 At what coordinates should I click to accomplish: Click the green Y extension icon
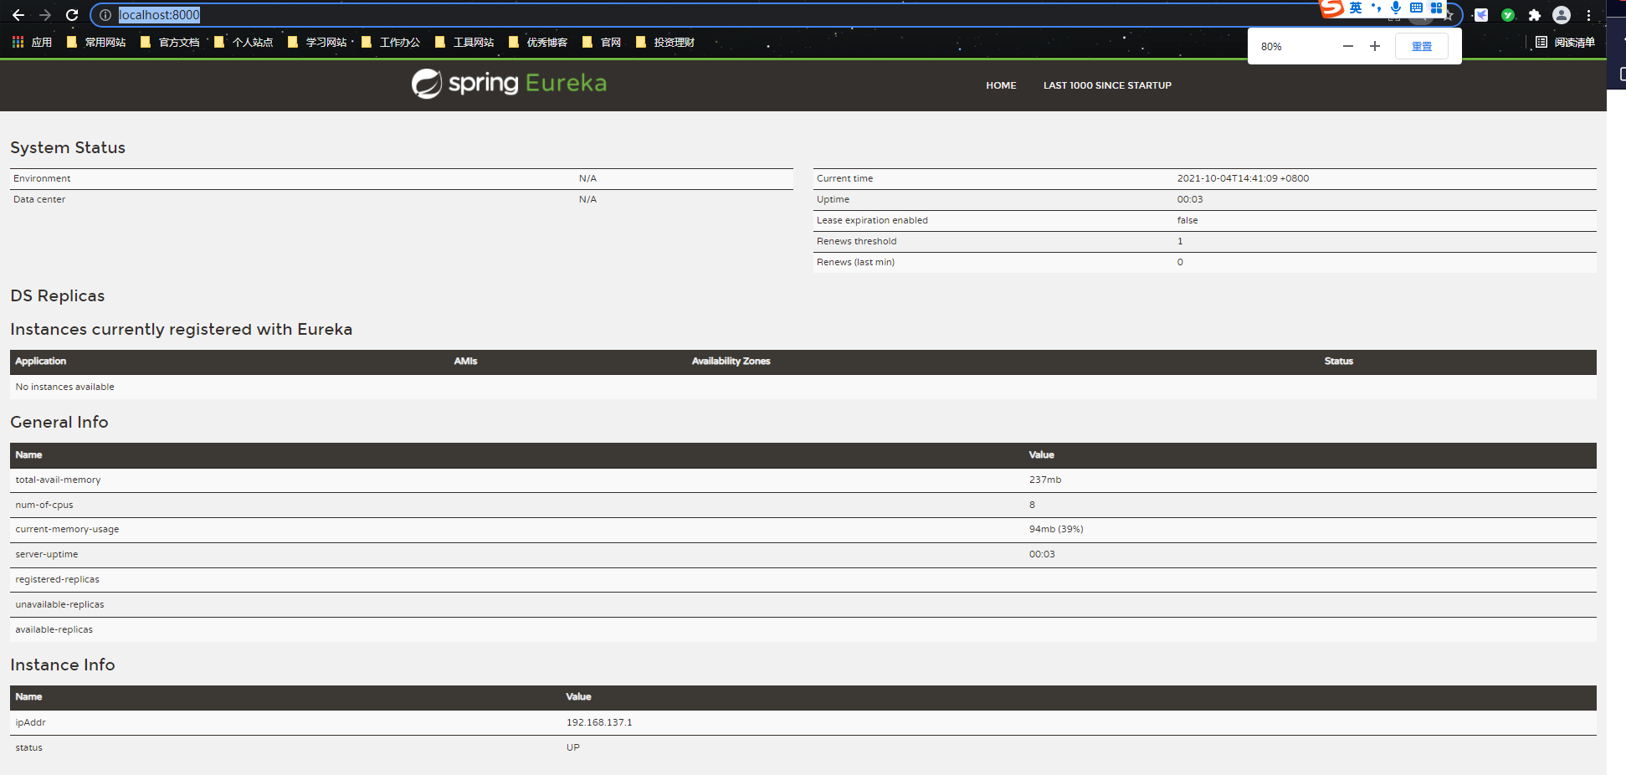click(x=1508, y=15)
